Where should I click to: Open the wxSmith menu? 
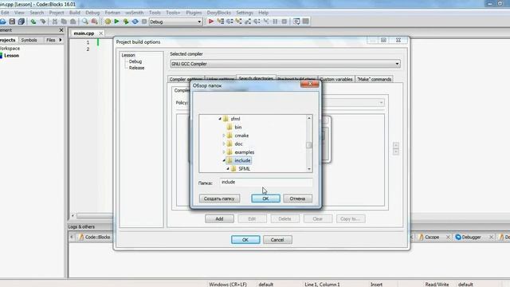click(135, 13)
